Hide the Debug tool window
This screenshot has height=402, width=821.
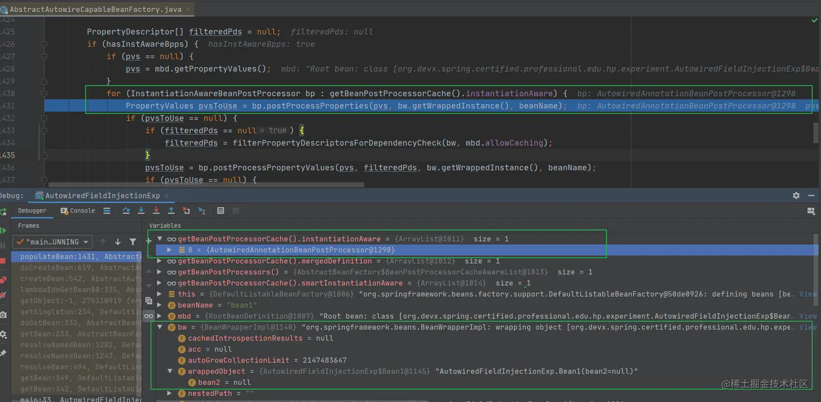click(811, 195)
